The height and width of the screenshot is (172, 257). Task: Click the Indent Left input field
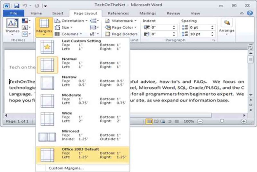click(161, 27)
